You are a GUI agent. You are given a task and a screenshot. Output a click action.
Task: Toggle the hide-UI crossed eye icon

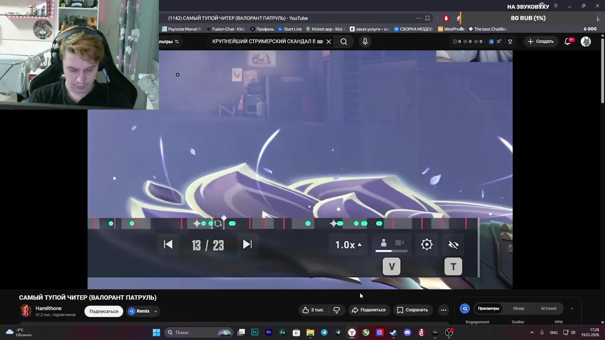453,245
